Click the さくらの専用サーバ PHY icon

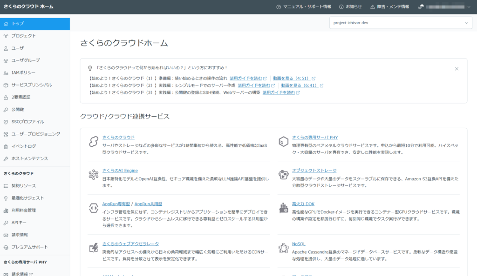click(x=283, y=142)
